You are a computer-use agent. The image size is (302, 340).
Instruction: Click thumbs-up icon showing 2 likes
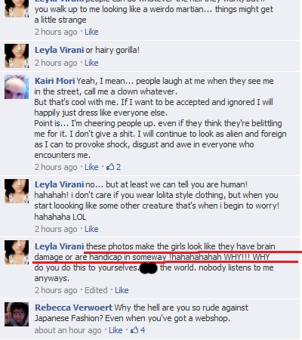(110, 167)
